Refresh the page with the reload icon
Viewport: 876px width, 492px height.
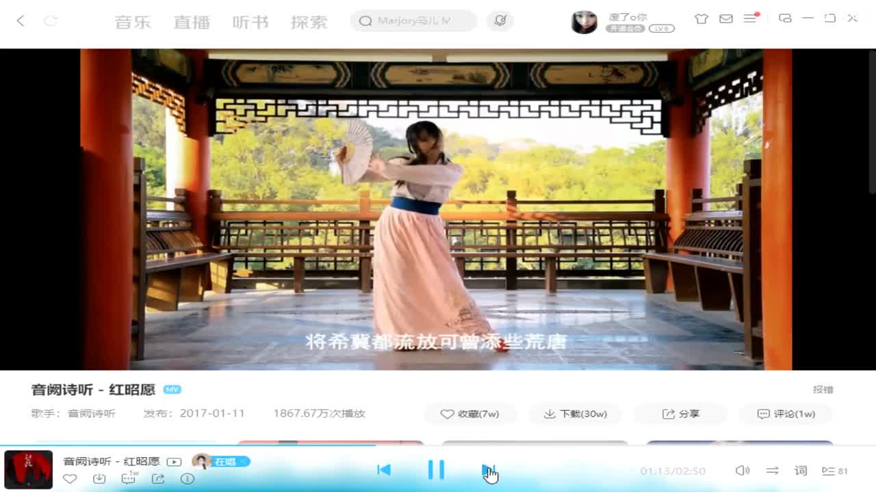(x=51, y=21)
